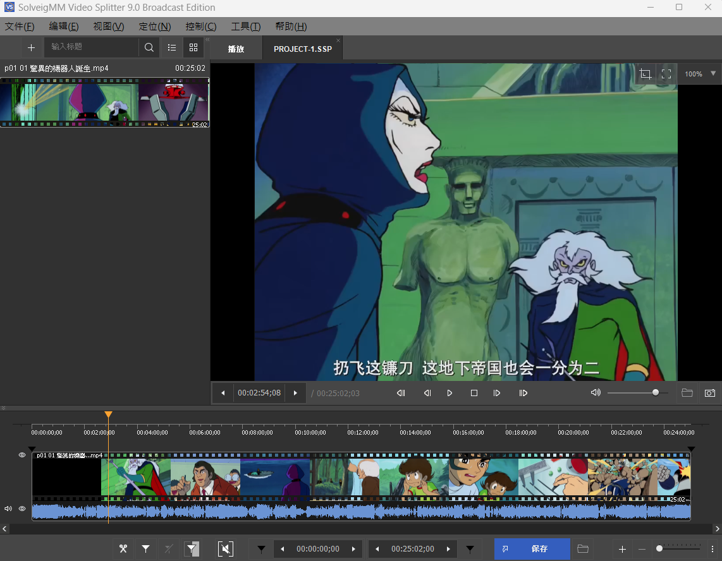Open the 工具(T) menu
This screenshot has height=561, width=722.
(x=246, y=27)
